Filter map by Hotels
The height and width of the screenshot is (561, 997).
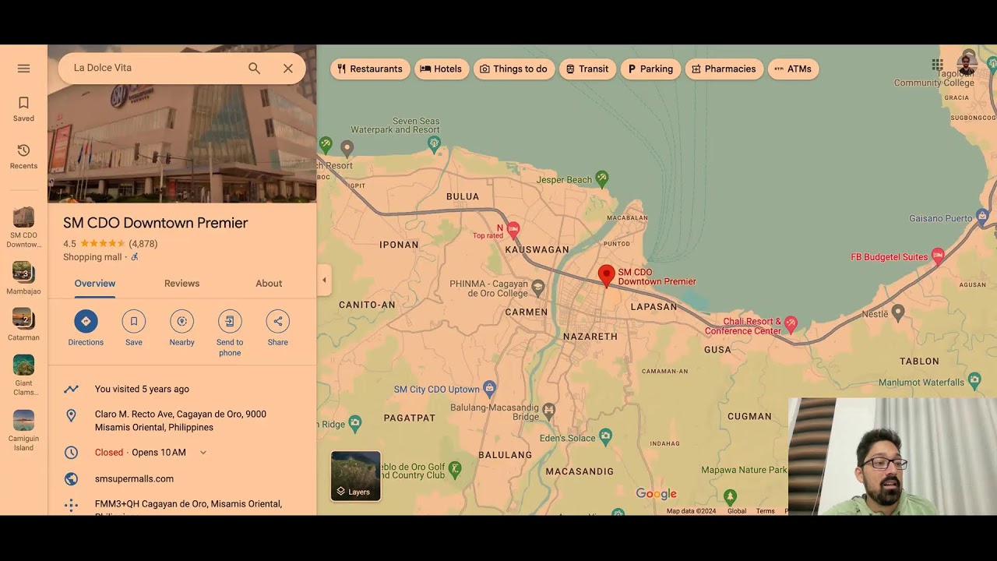pos(442,69)
